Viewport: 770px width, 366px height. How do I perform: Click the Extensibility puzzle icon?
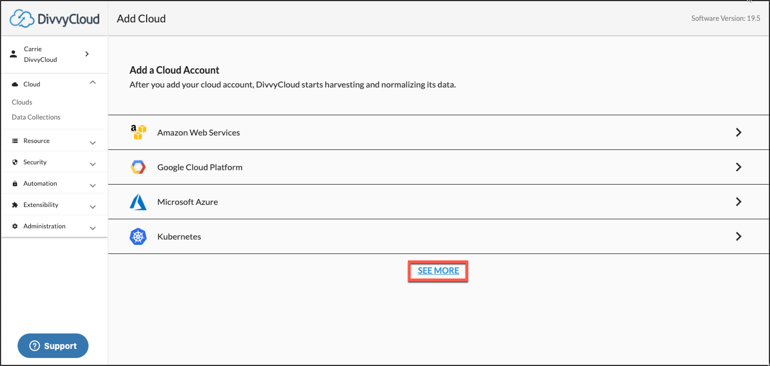[x=15, y=205]
